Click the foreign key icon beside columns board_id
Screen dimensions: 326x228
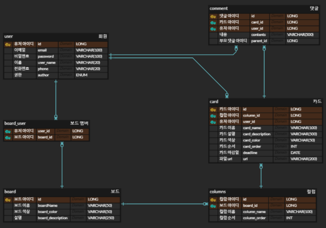click(x=213, y=206)
